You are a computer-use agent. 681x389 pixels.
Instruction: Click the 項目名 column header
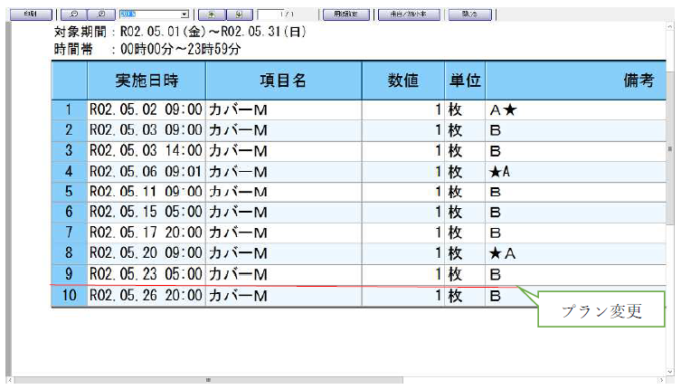coord(282,81)
